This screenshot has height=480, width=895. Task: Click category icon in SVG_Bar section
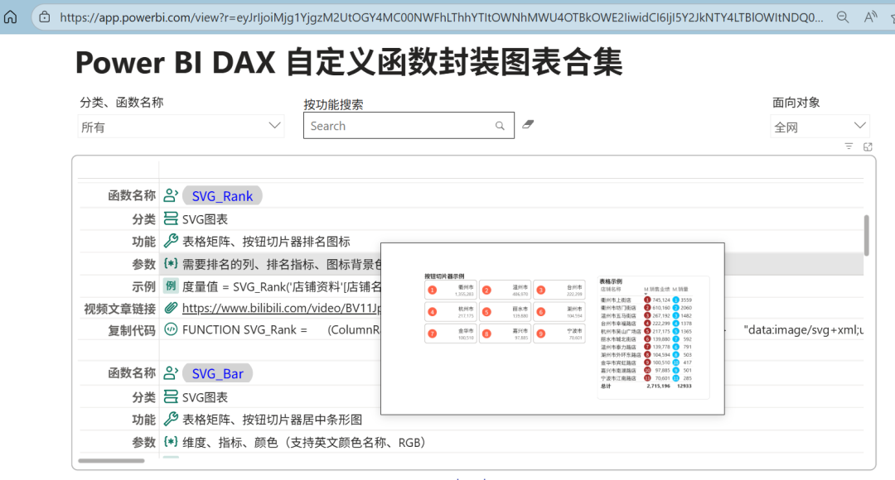click(x=171, y=396)
